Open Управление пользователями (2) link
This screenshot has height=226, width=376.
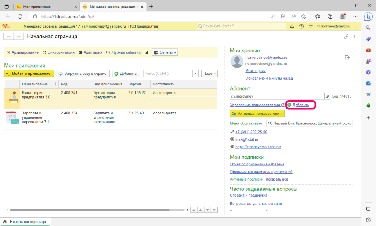[x=257, y=105]
